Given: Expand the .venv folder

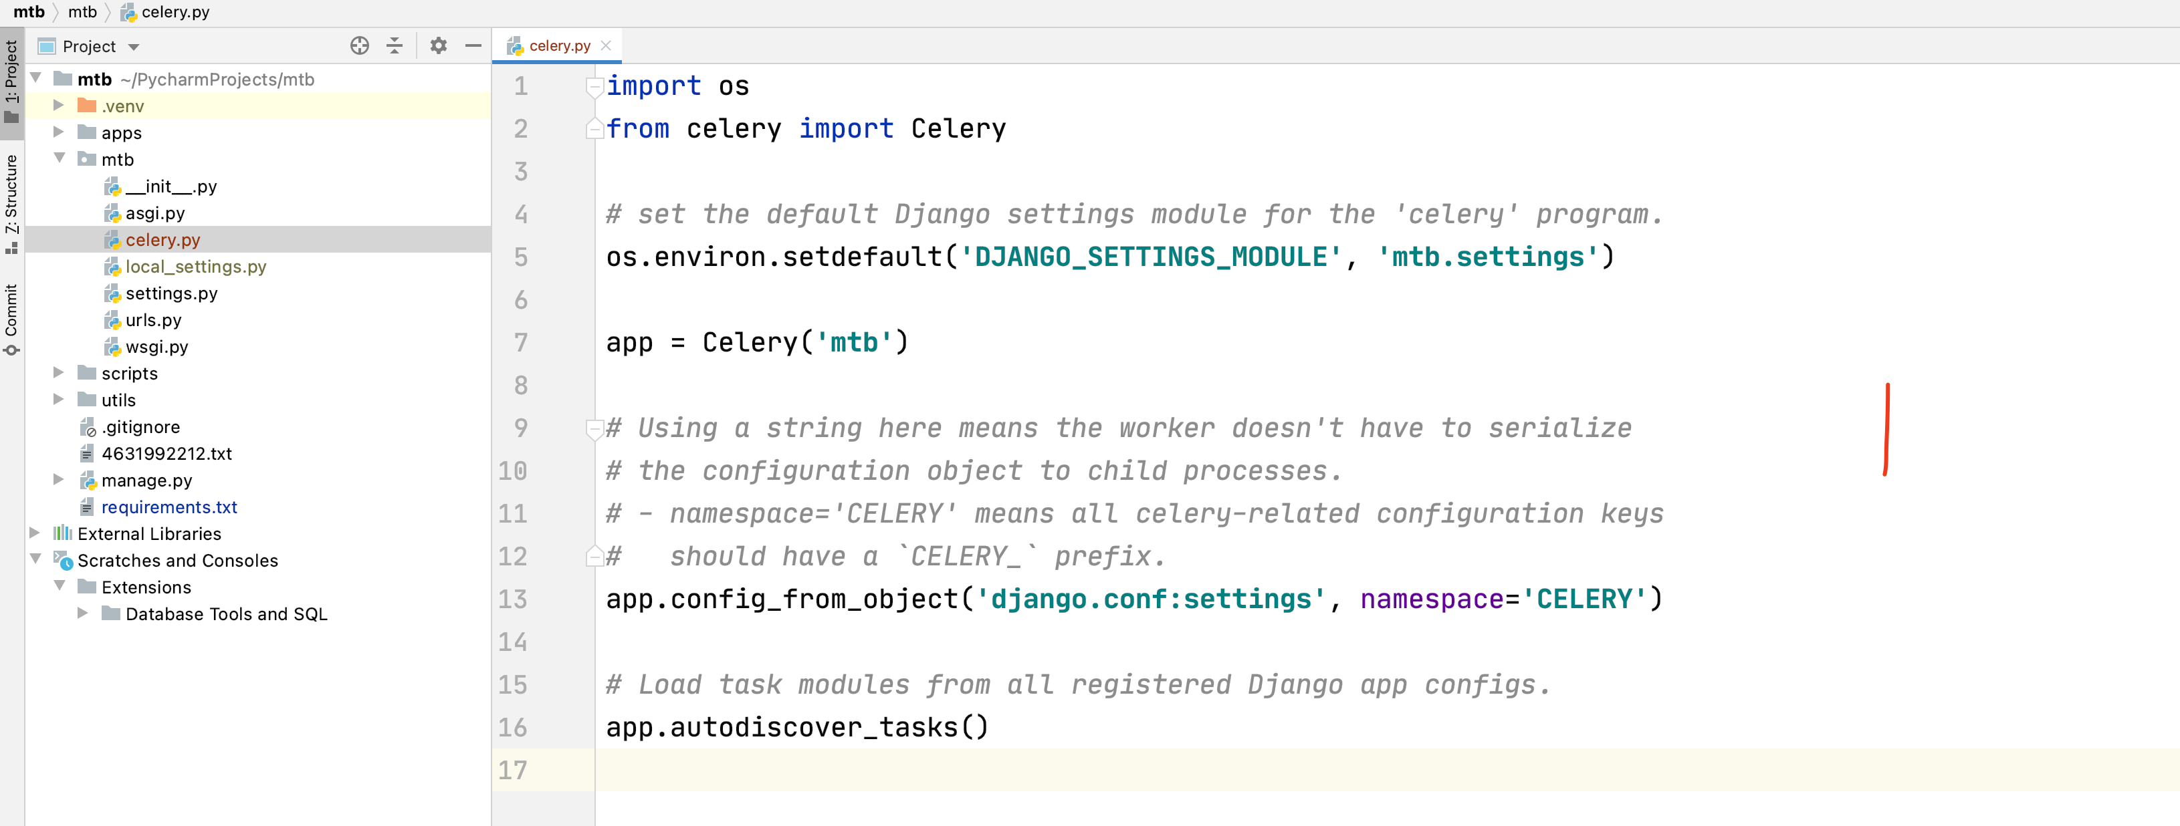Looking at the screenshot, I should [x=58, y=106].
